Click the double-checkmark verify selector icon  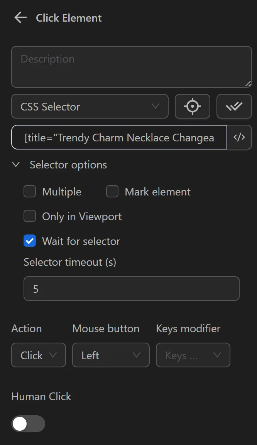[x=234, y=106]
